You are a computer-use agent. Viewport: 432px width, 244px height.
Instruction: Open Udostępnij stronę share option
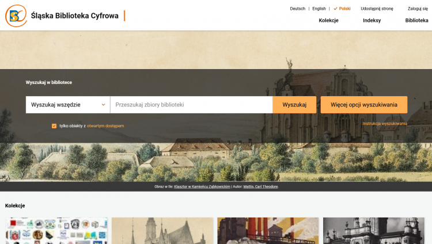point(377,9)
